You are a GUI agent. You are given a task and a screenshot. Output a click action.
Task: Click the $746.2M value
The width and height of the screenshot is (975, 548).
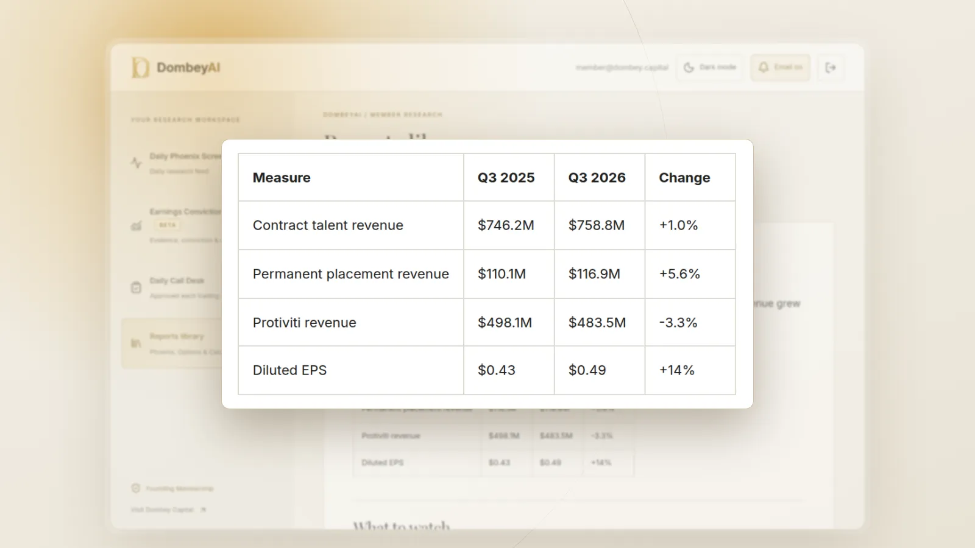tap(506, 225)
